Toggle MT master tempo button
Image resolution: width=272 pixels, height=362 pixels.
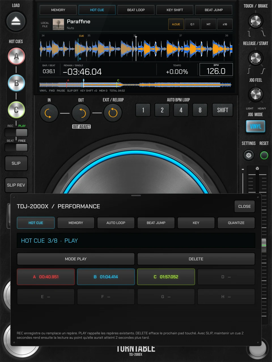click(209, 24)
